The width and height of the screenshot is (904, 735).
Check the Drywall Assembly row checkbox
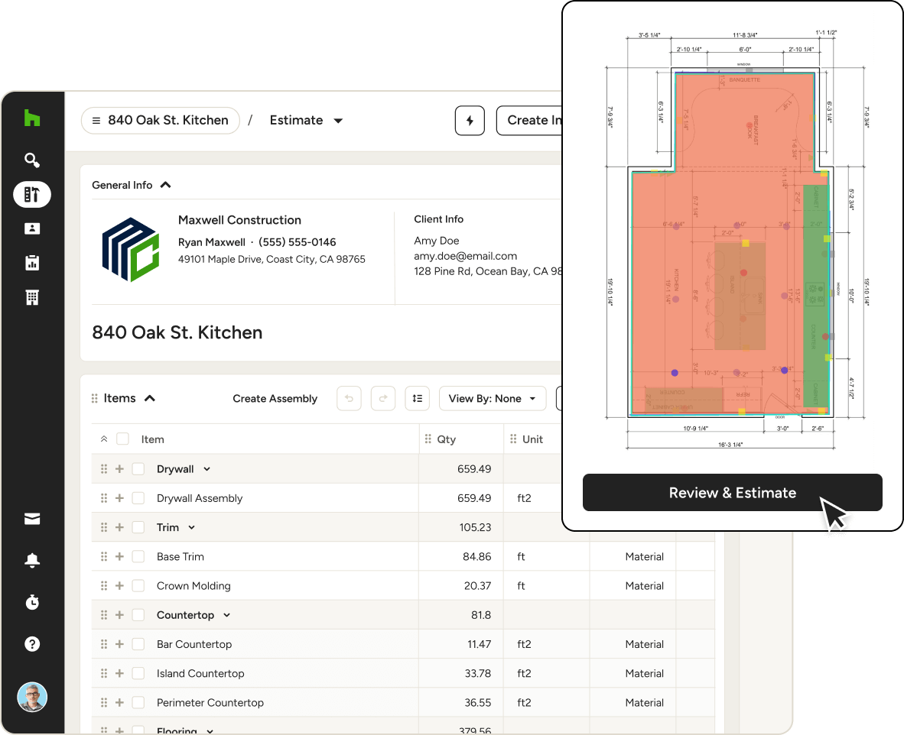pyautogui.click(x=138, y=498)
